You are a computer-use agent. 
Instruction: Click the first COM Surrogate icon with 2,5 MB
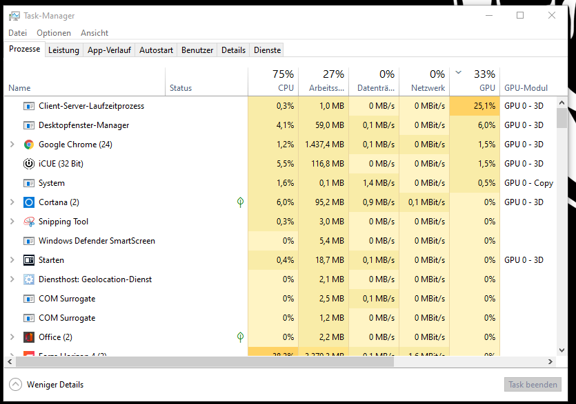point(29,299)
